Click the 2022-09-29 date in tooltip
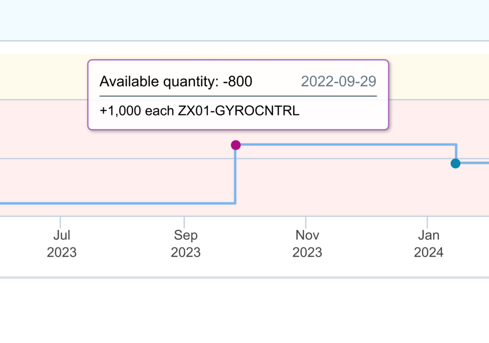The image size is (489, 343). [339, 82]
